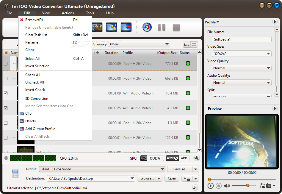This screenshot has width=282, height=194.
Task: Click the Remove(D) red X menu item
Action: (x=55, y=20)
